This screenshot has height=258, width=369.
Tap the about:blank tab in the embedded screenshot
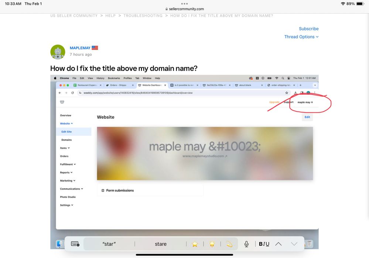coord(249,85)
